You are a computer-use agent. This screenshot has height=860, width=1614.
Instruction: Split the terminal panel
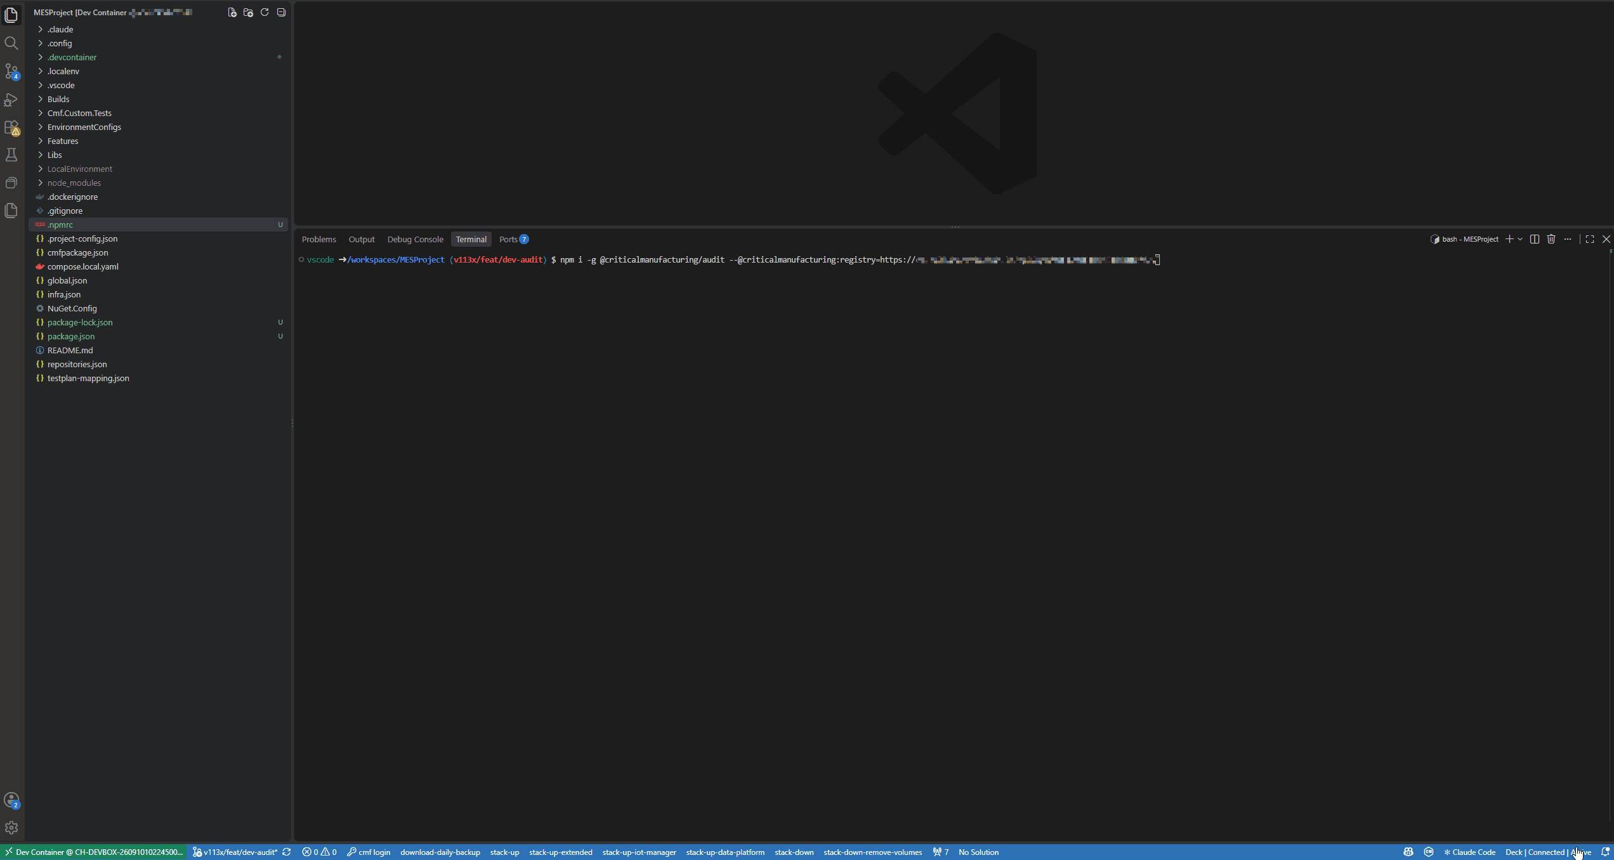pyautogui.click(x=1535, y=239)
